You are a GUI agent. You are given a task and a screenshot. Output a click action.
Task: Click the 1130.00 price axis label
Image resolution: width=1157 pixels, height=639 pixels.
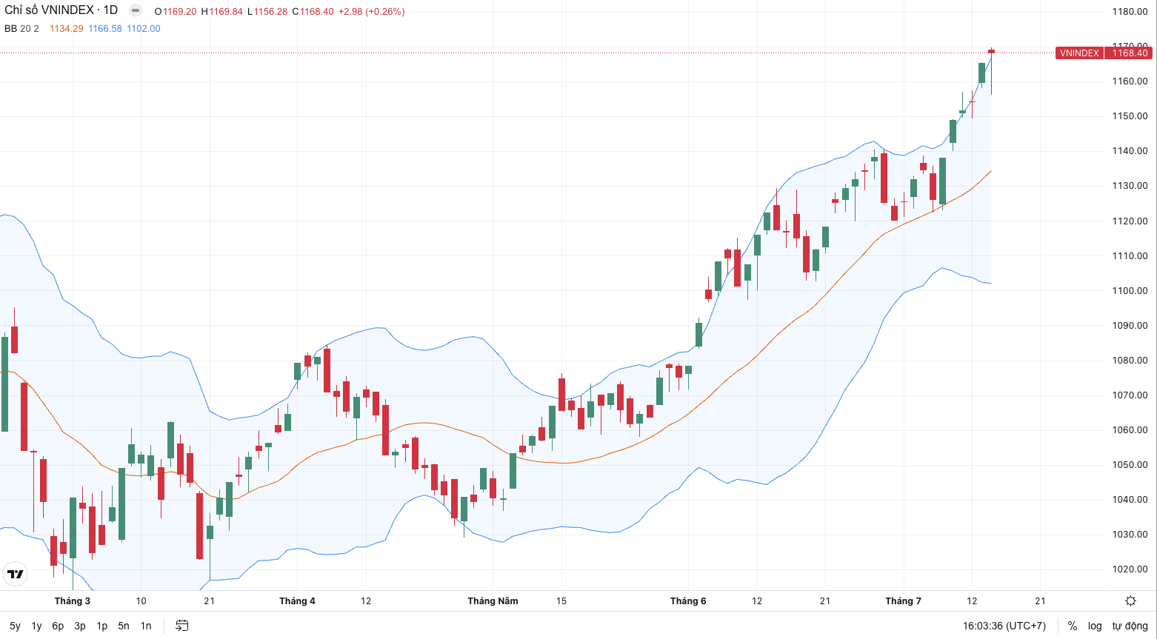(1130, 186)
